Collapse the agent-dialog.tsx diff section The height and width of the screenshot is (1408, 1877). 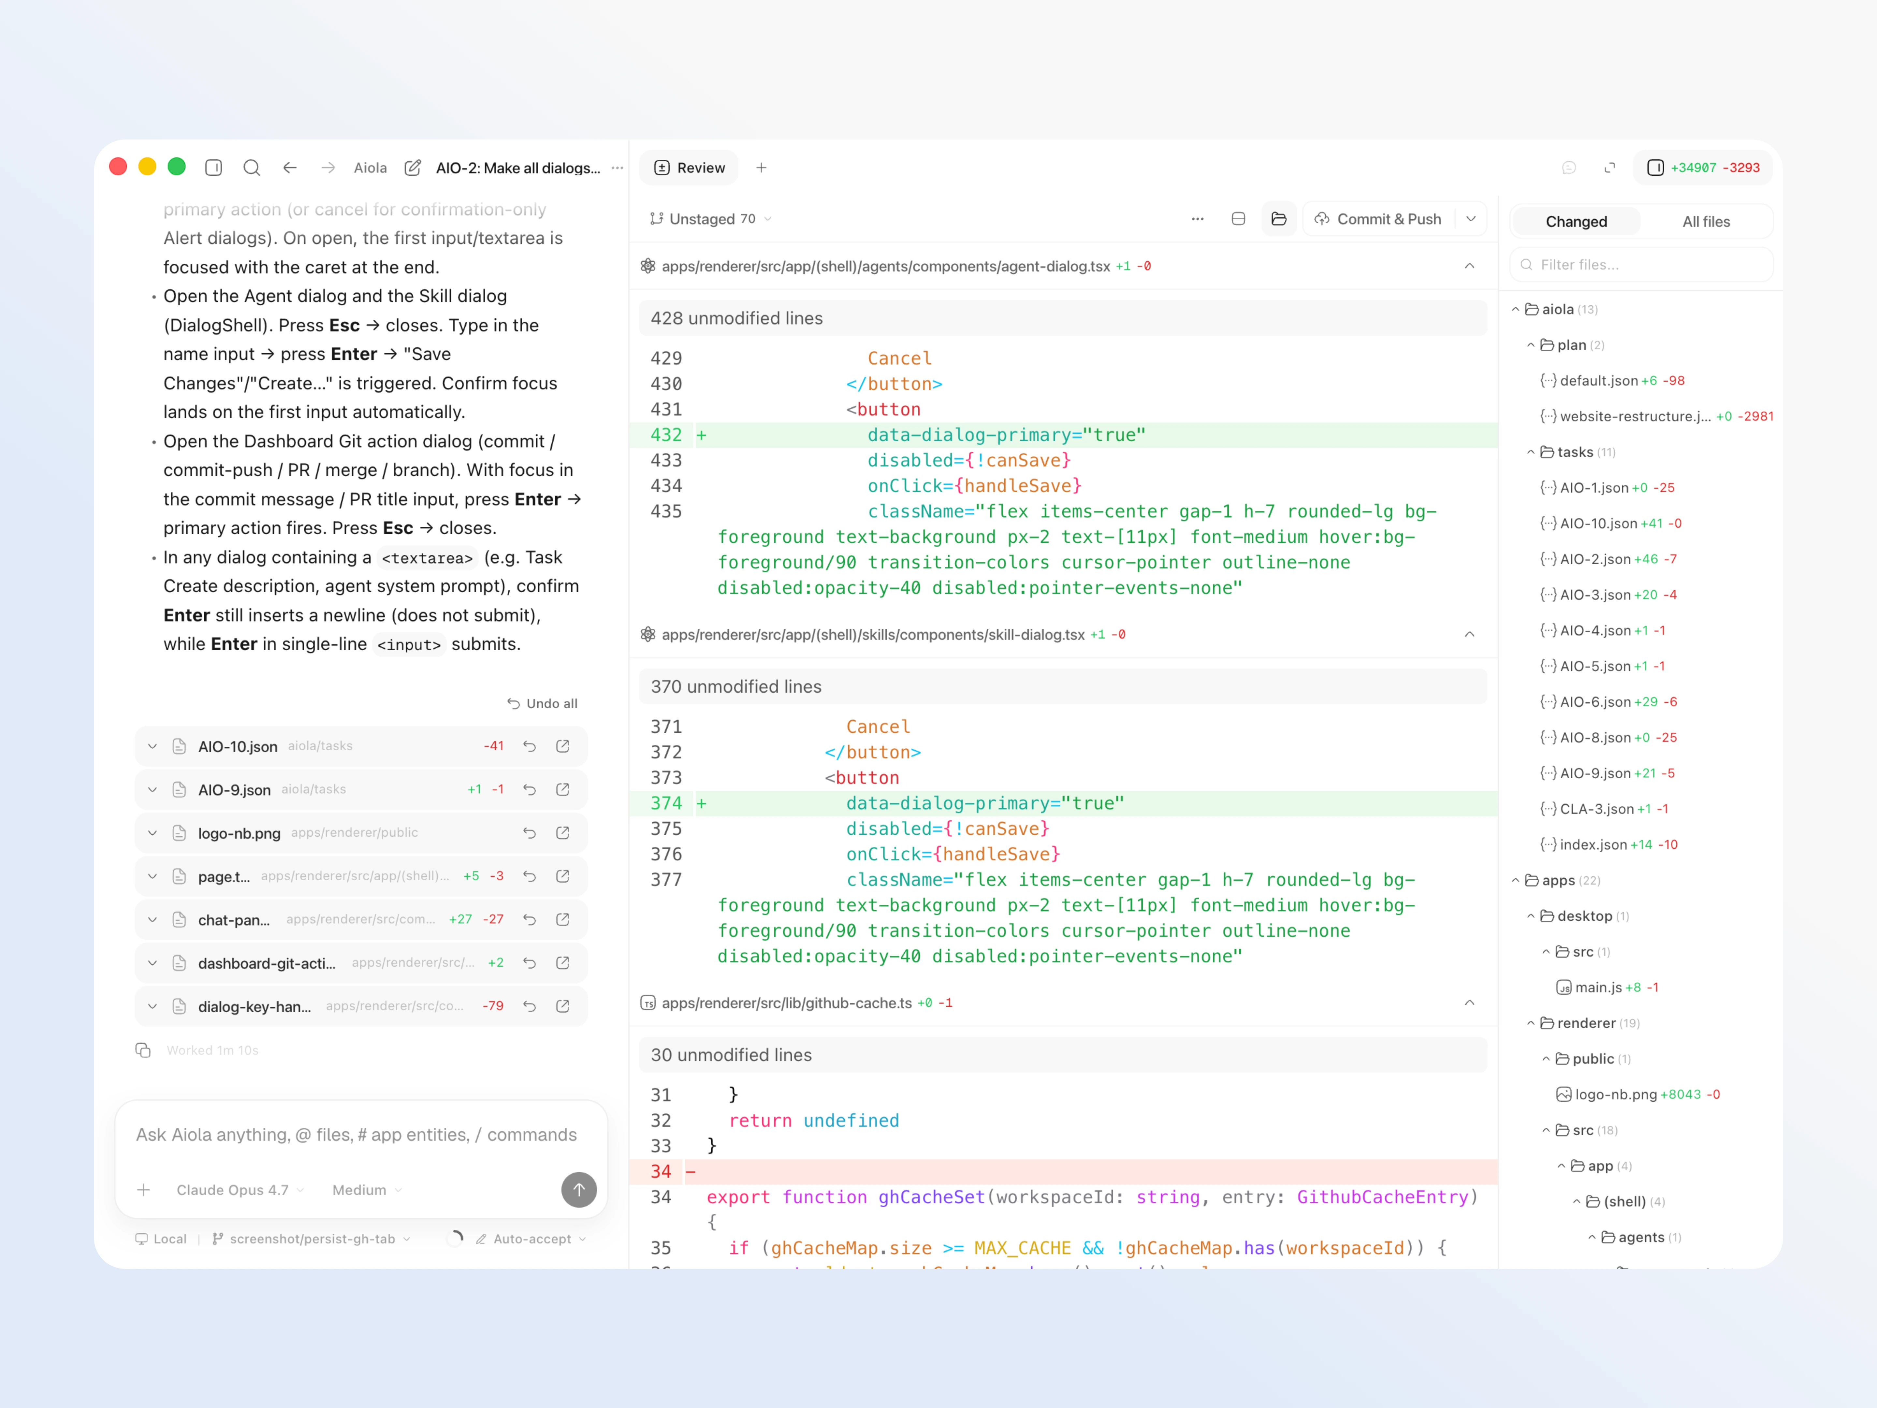[1470, 267]
